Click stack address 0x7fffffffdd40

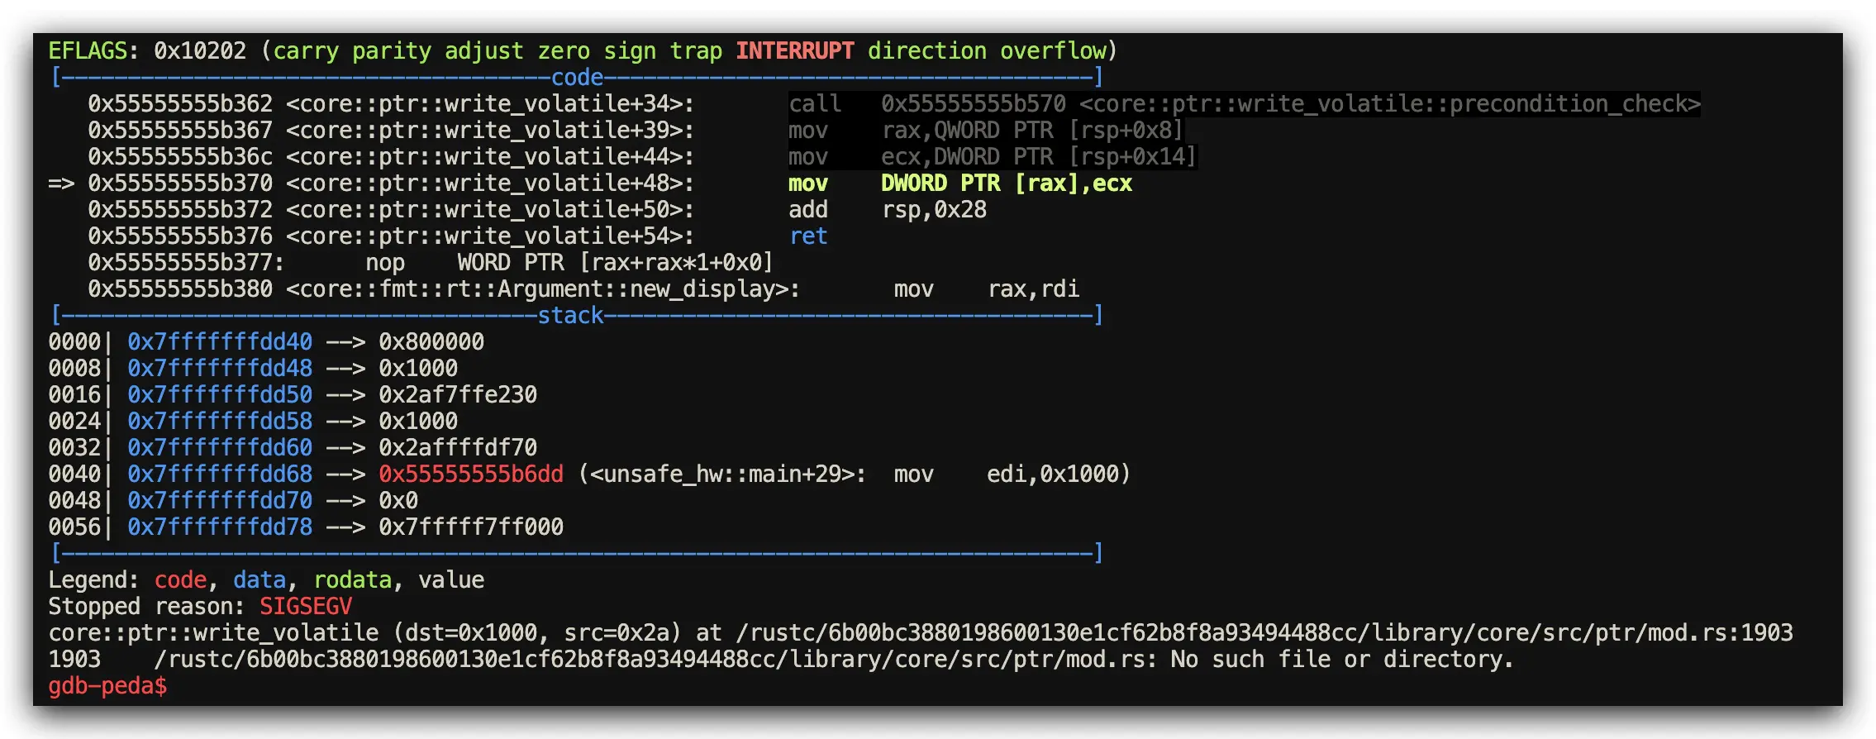click(220, 342)
